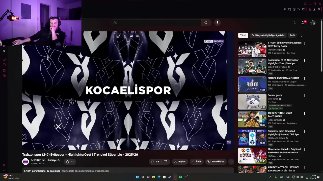Open the ad blocker shield icon
The image size is (323, 181).
[x=294, y=9]
